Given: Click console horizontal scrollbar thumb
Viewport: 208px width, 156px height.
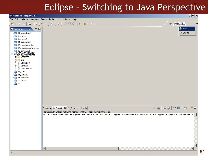Looking at the screenshot, I should pos(82,148).
